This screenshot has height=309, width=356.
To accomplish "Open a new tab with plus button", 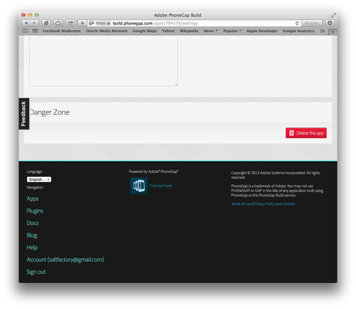I will tap(333, 32).
